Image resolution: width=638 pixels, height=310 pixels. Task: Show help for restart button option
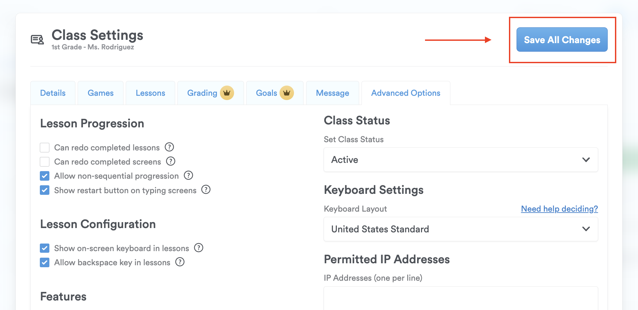(x=206, y=190)
